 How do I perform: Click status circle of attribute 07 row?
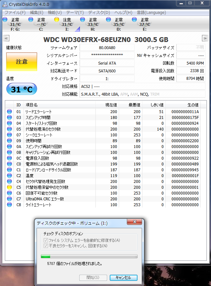(x=9, y=135)
